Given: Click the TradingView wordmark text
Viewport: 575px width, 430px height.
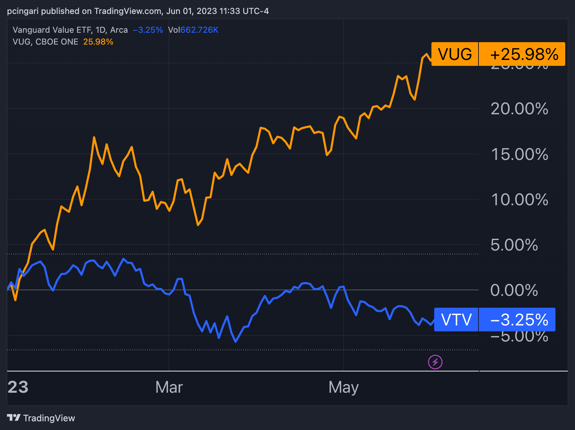Looking at the screenshot, I should click(x=49, y=418).
